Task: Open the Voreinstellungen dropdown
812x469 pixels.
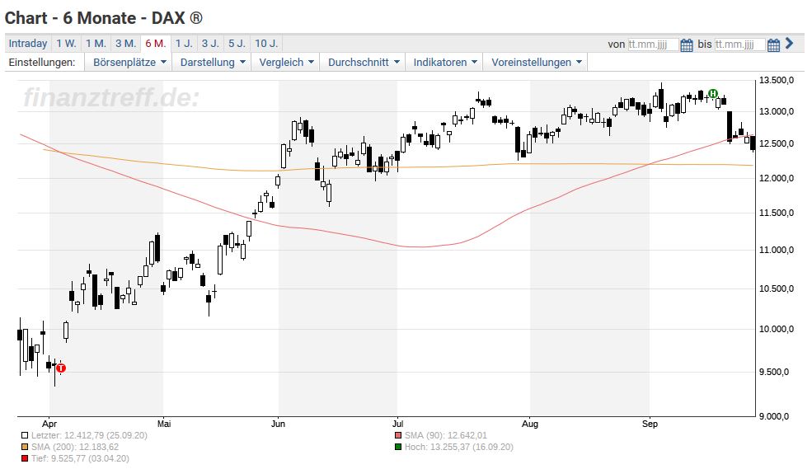Action: point(536,62)
